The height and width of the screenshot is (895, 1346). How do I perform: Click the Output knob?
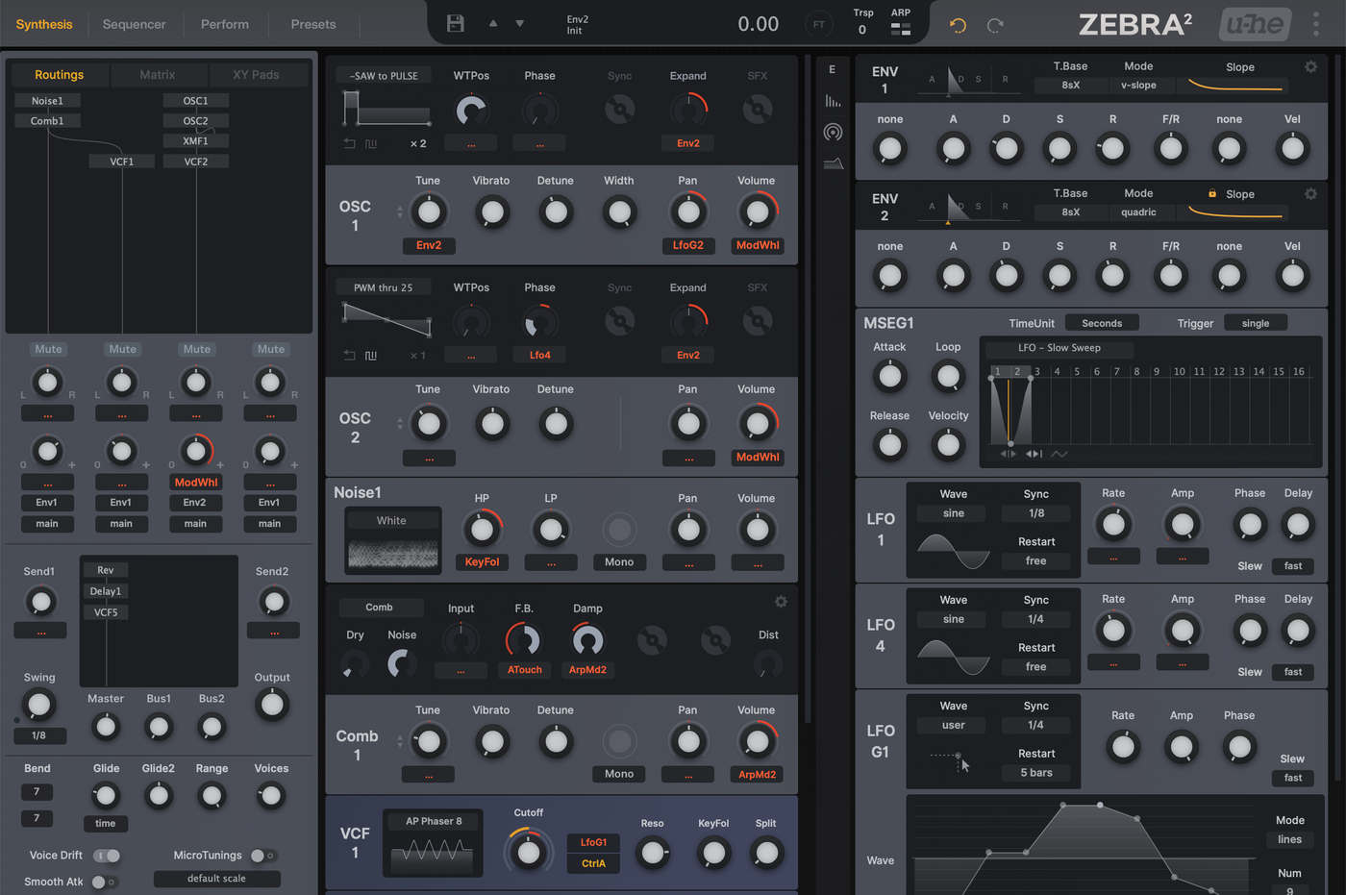click(x=272, y=705)
